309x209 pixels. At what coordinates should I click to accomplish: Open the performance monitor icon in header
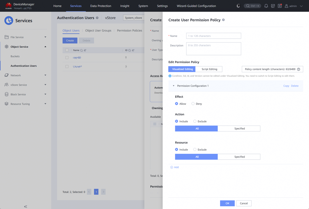(x=273, y=6)
